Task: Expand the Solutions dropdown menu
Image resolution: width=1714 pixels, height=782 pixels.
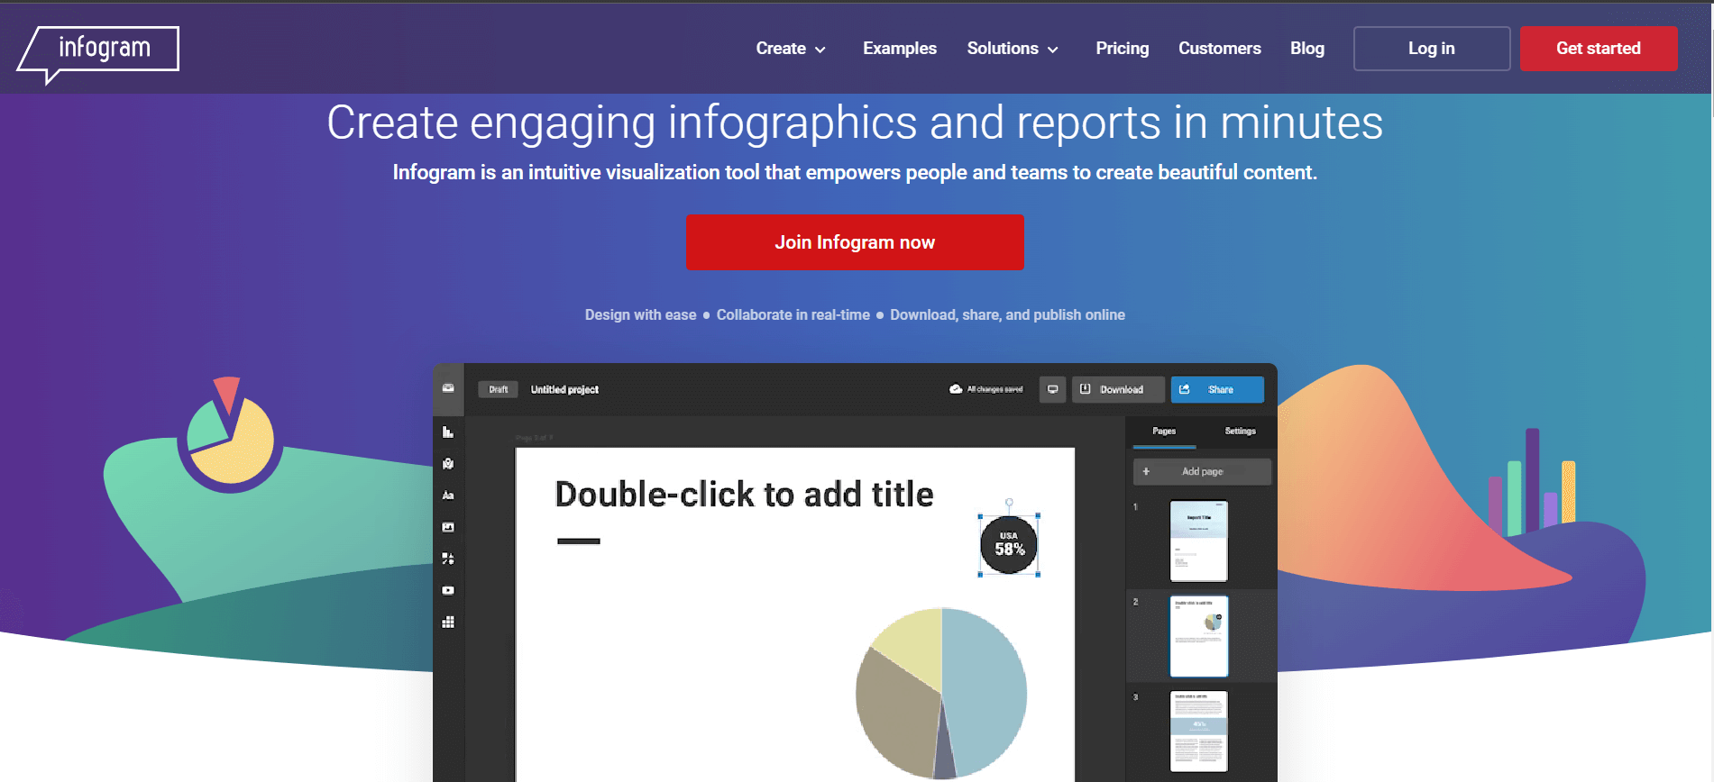Action: click(1013, 49)
